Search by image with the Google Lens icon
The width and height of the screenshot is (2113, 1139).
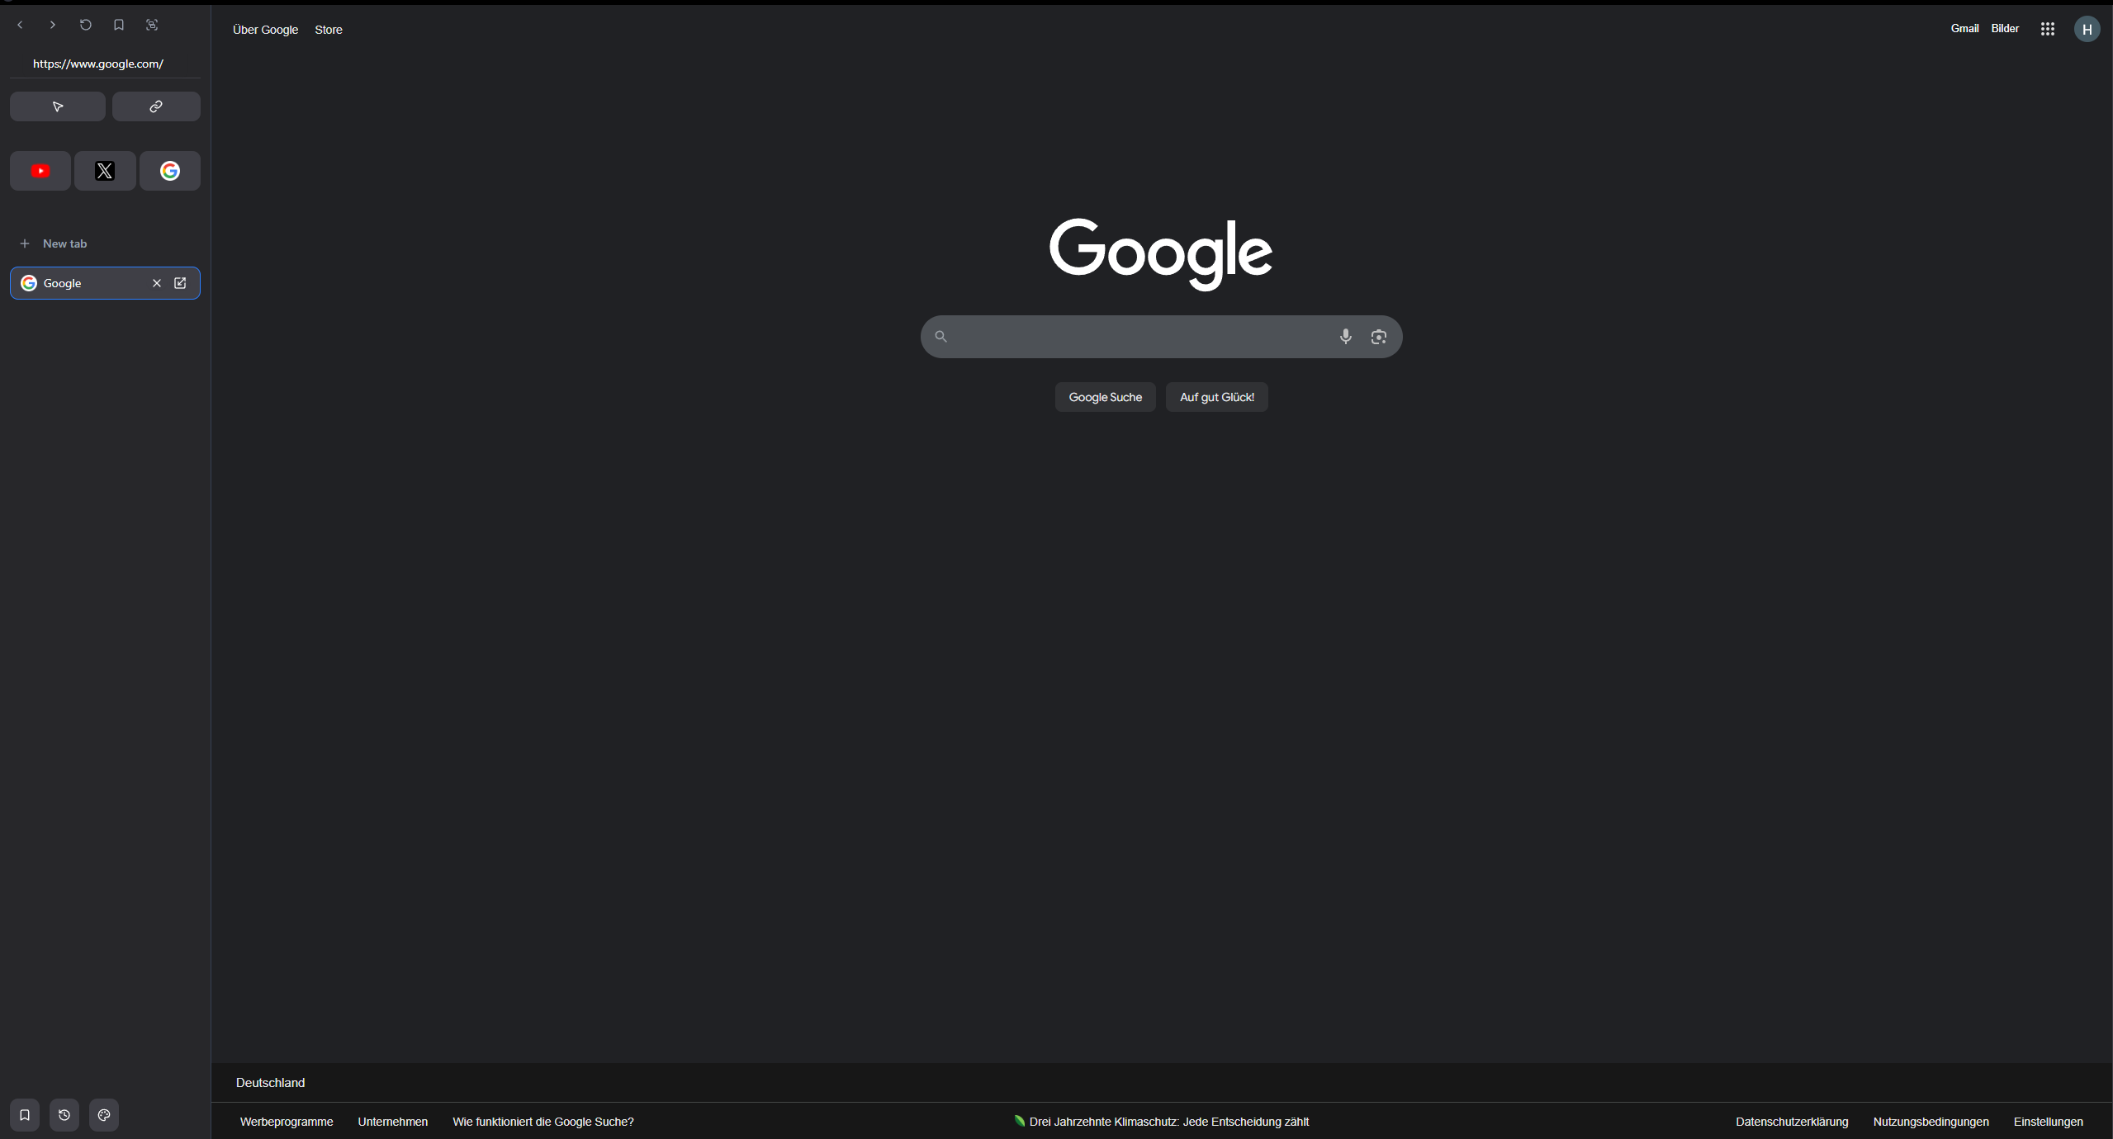tap(1378, 336)
